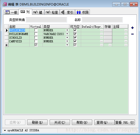Click the 存储 column header
The height and width of the screenshot is (135, 140).
108,27
